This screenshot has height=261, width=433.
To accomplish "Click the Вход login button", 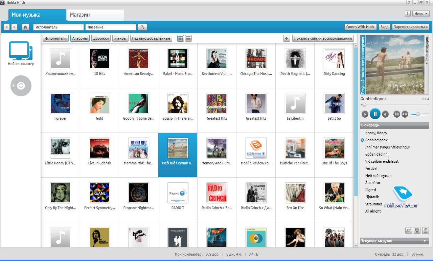I will (x=384, y=27).
